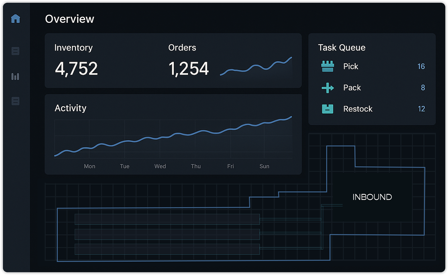448x275 pixels.
Task: Click the Orders sparkline trend chart
Action: pos(256,66)
